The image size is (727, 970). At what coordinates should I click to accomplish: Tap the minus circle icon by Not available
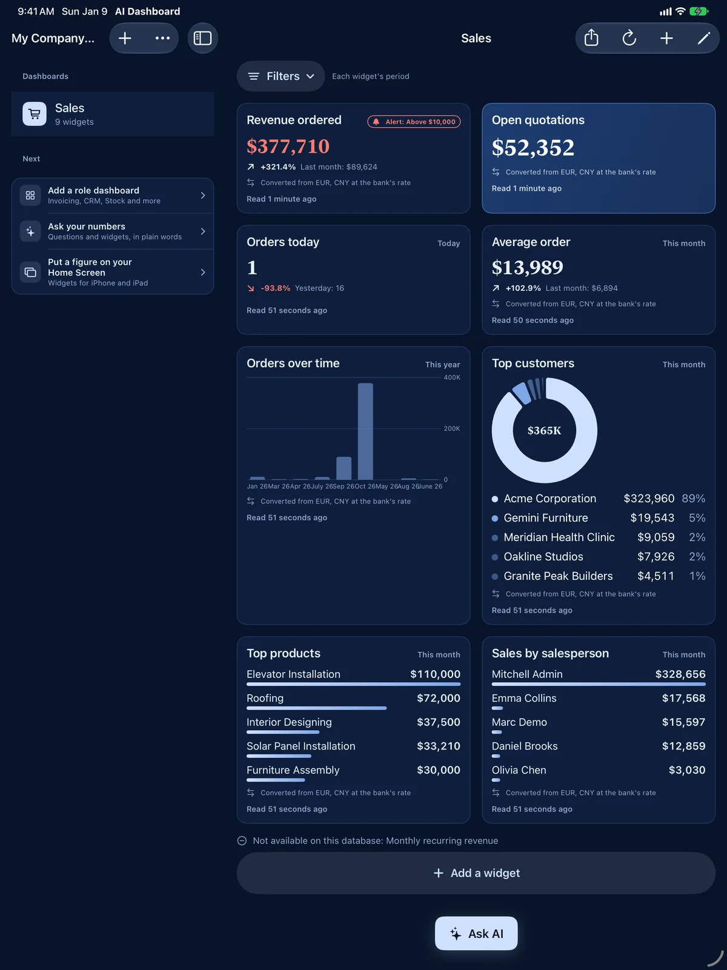(x=242, y=841)
